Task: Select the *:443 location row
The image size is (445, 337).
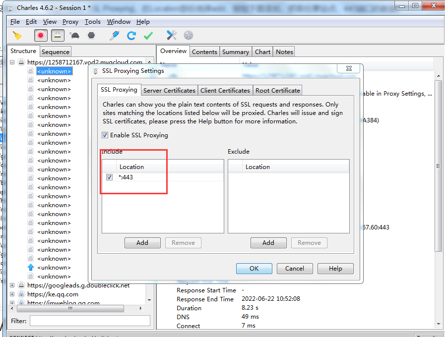Action: 163,177
